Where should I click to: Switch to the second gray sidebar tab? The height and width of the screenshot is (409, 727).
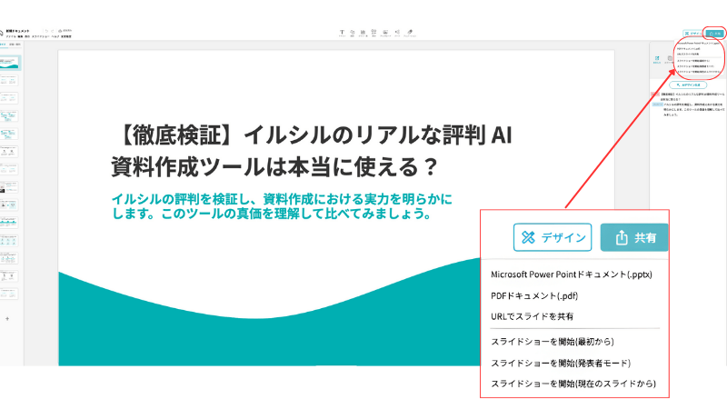point(15,45)
